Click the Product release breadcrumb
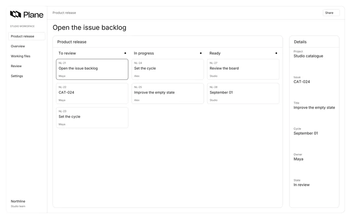Screen dimensions: 351x219 tap(64, 13)
